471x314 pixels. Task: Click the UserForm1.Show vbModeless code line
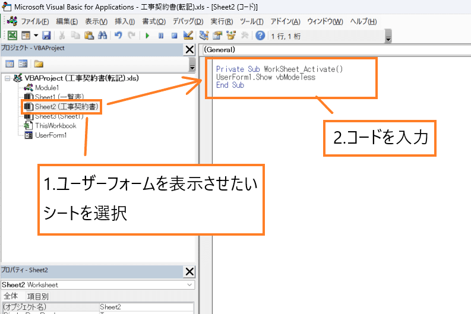click(266, 77)
